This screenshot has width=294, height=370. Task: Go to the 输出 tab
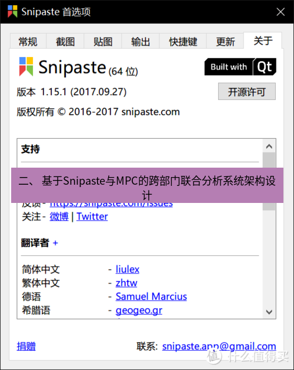(x=141, y=42)
